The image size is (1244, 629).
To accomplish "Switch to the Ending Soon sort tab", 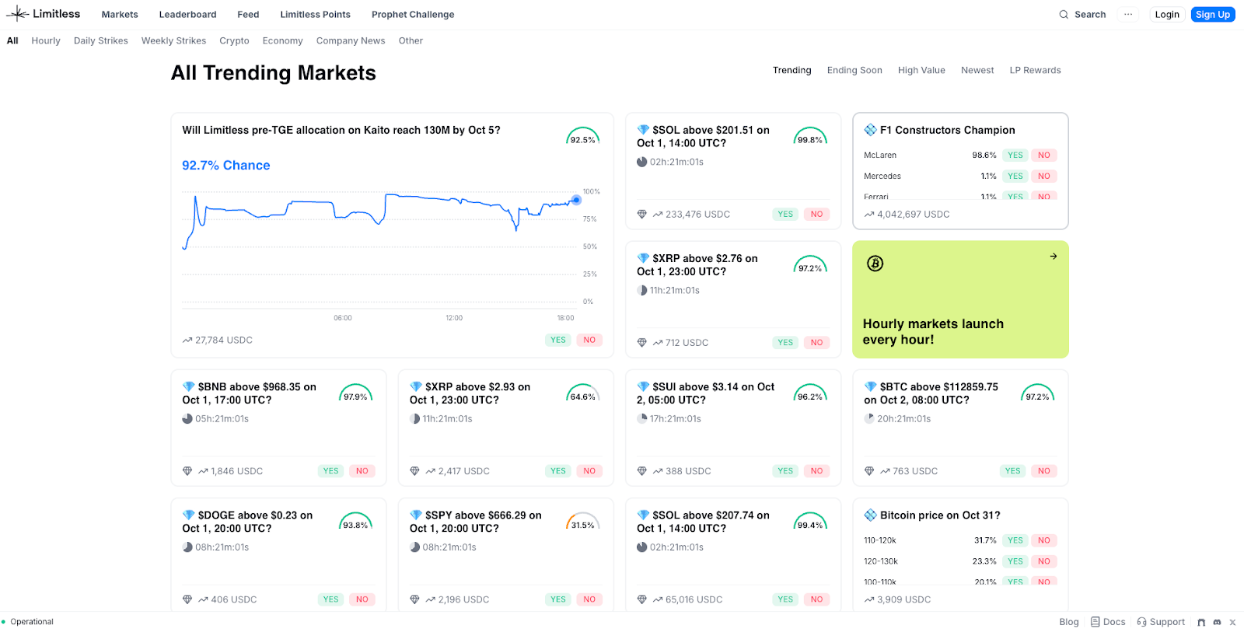I will 854,71.
